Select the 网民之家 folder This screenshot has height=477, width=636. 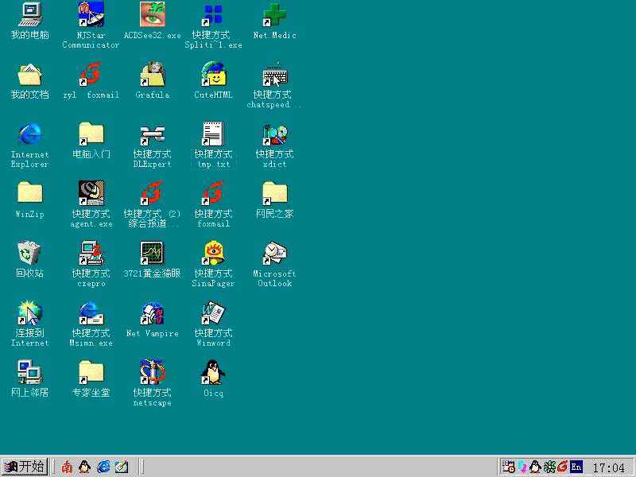click(274, 193)
